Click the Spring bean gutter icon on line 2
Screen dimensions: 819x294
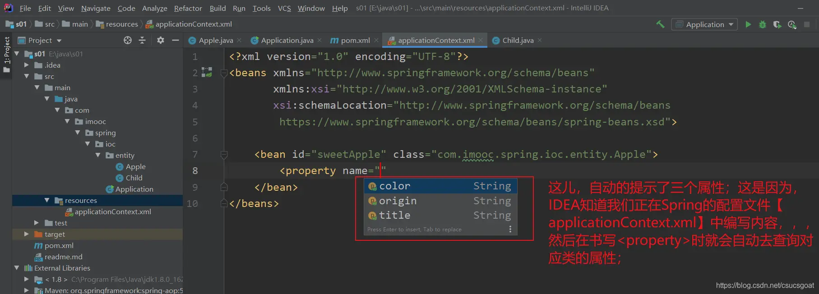tap(207, 72)
